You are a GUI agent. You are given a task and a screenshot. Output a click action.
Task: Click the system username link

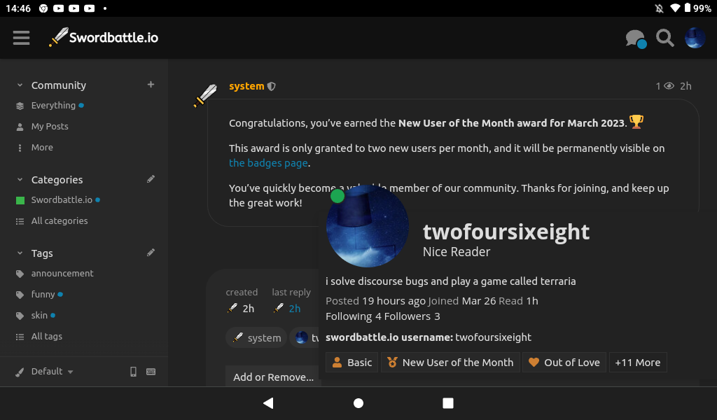click(x=246, y=86)
